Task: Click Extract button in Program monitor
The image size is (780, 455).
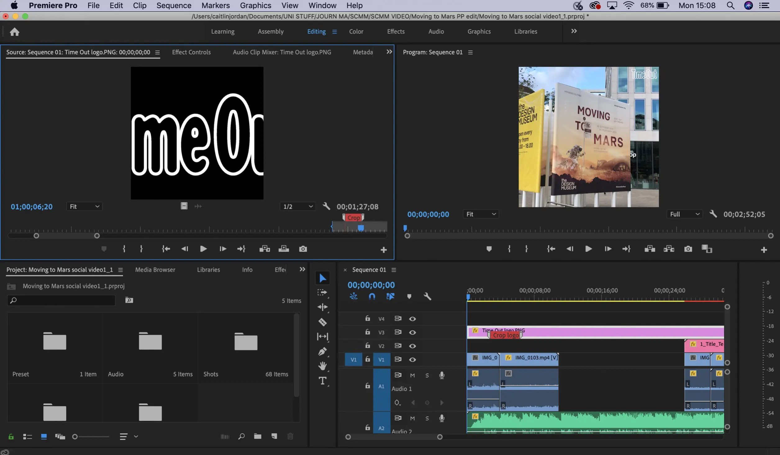Action: tap(669, 249)
